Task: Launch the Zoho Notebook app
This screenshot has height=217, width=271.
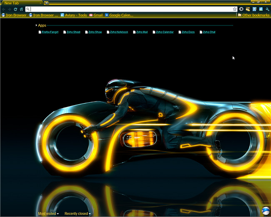Action: tap(117, 32)
